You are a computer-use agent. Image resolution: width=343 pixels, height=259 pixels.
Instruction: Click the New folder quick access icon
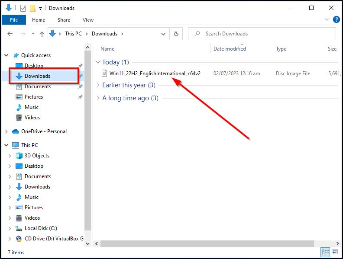coord(32,8)
